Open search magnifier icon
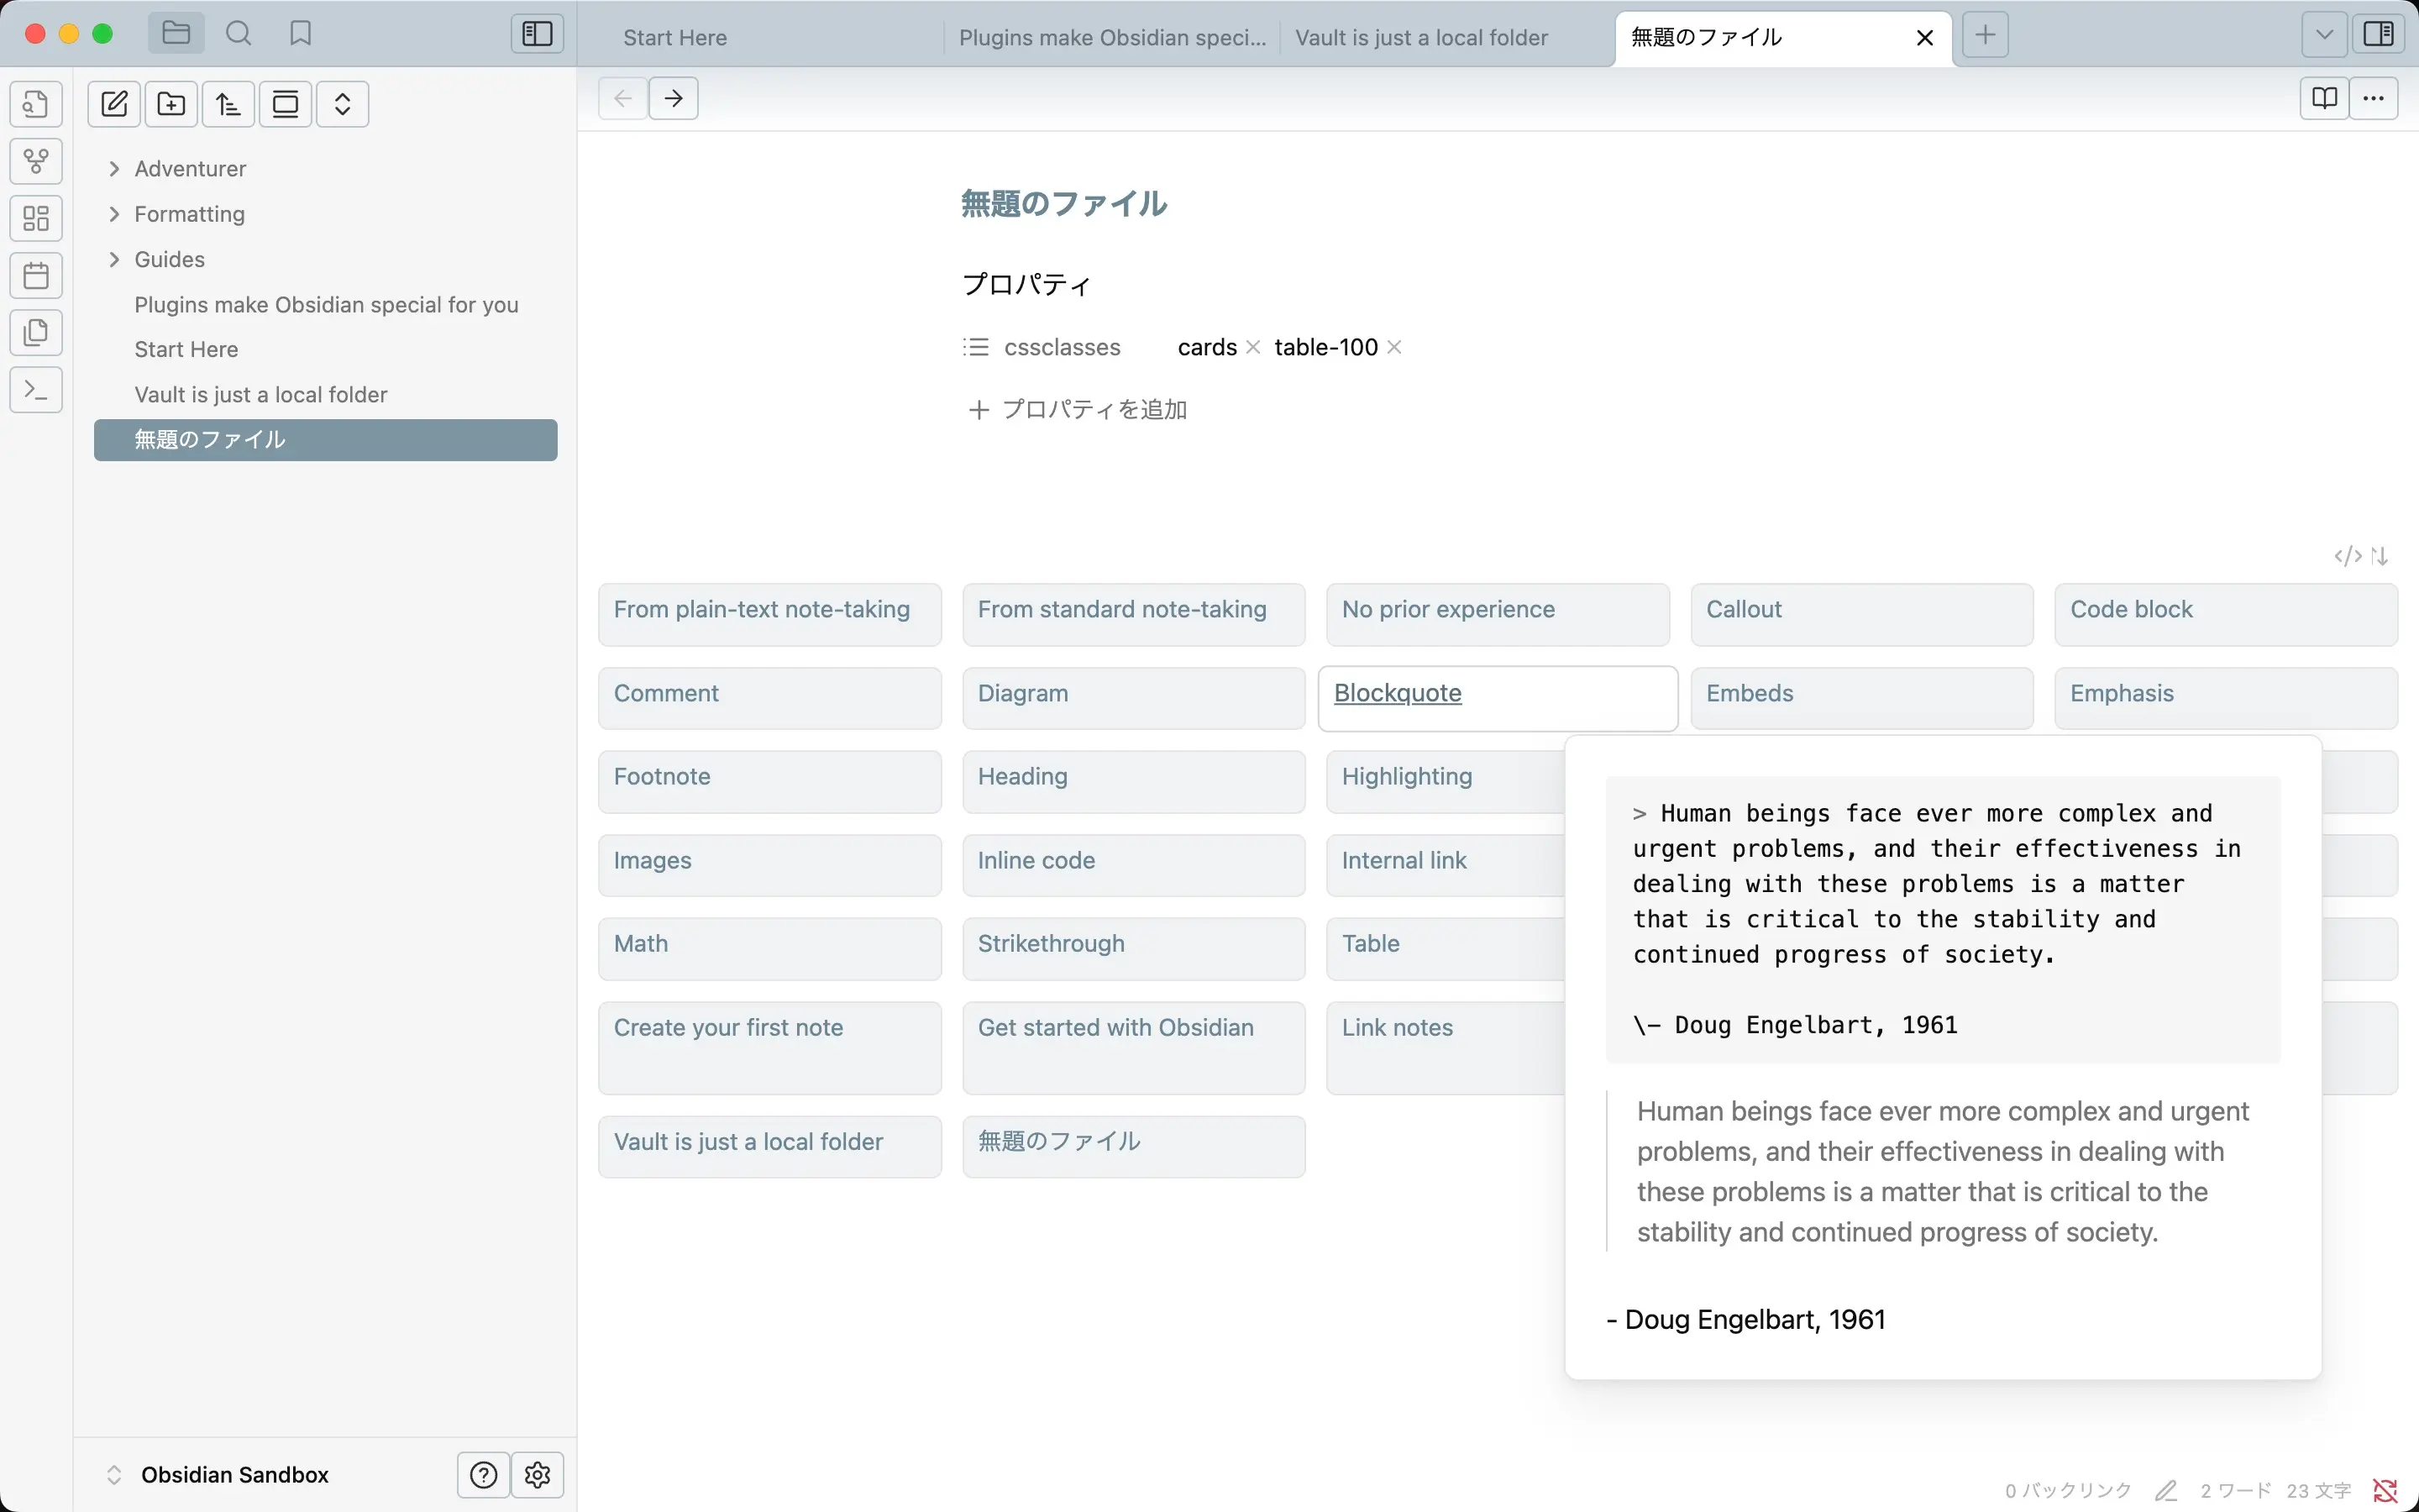 pyautogui.click(x=238, y=34)
